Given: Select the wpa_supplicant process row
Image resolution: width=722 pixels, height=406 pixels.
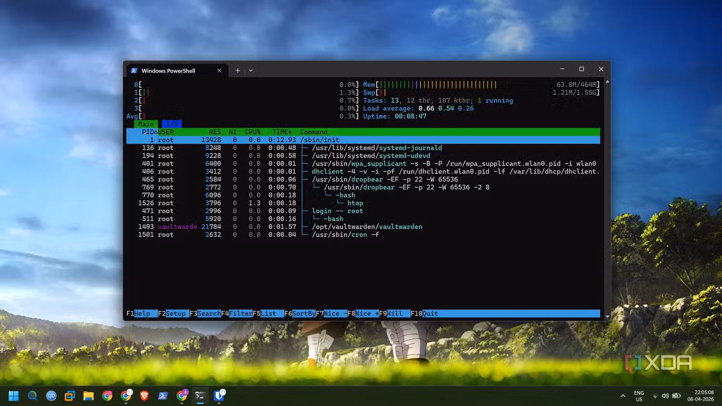Looking at the screenshot, I should pos(363,164).
